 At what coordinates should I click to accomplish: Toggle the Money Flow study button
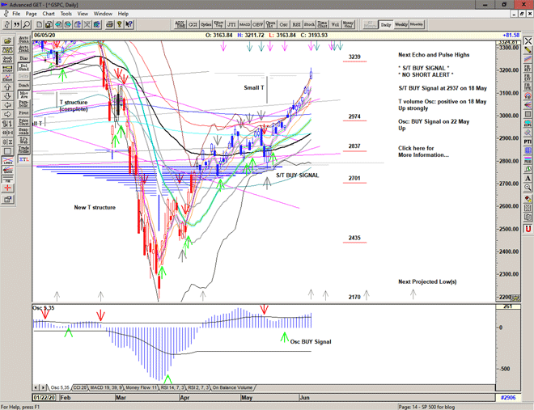pyautogui.click(x=348, y=24)
